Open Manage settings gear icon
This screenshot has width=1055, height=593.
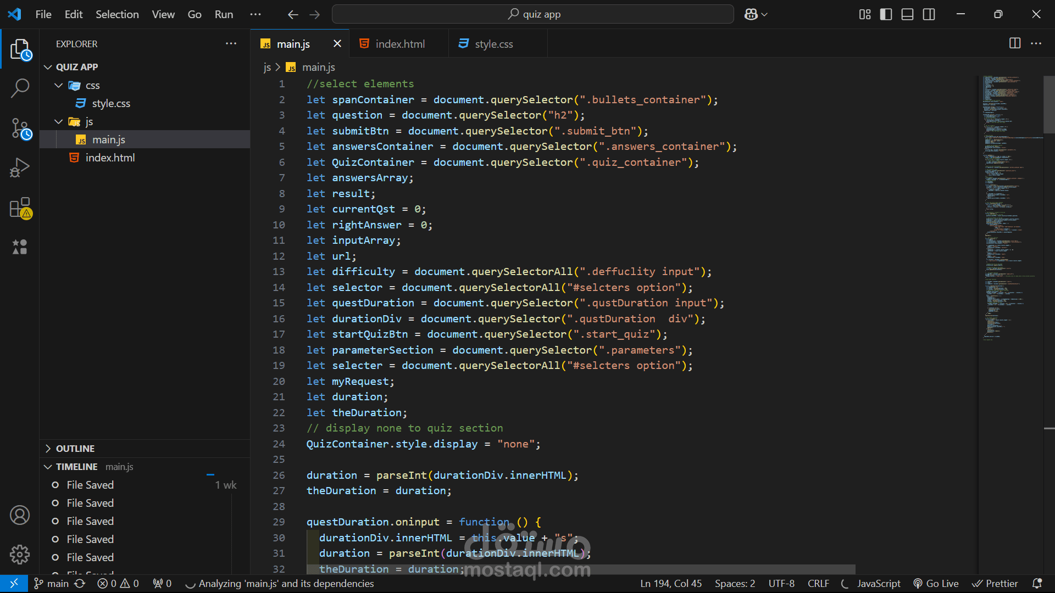20,555
